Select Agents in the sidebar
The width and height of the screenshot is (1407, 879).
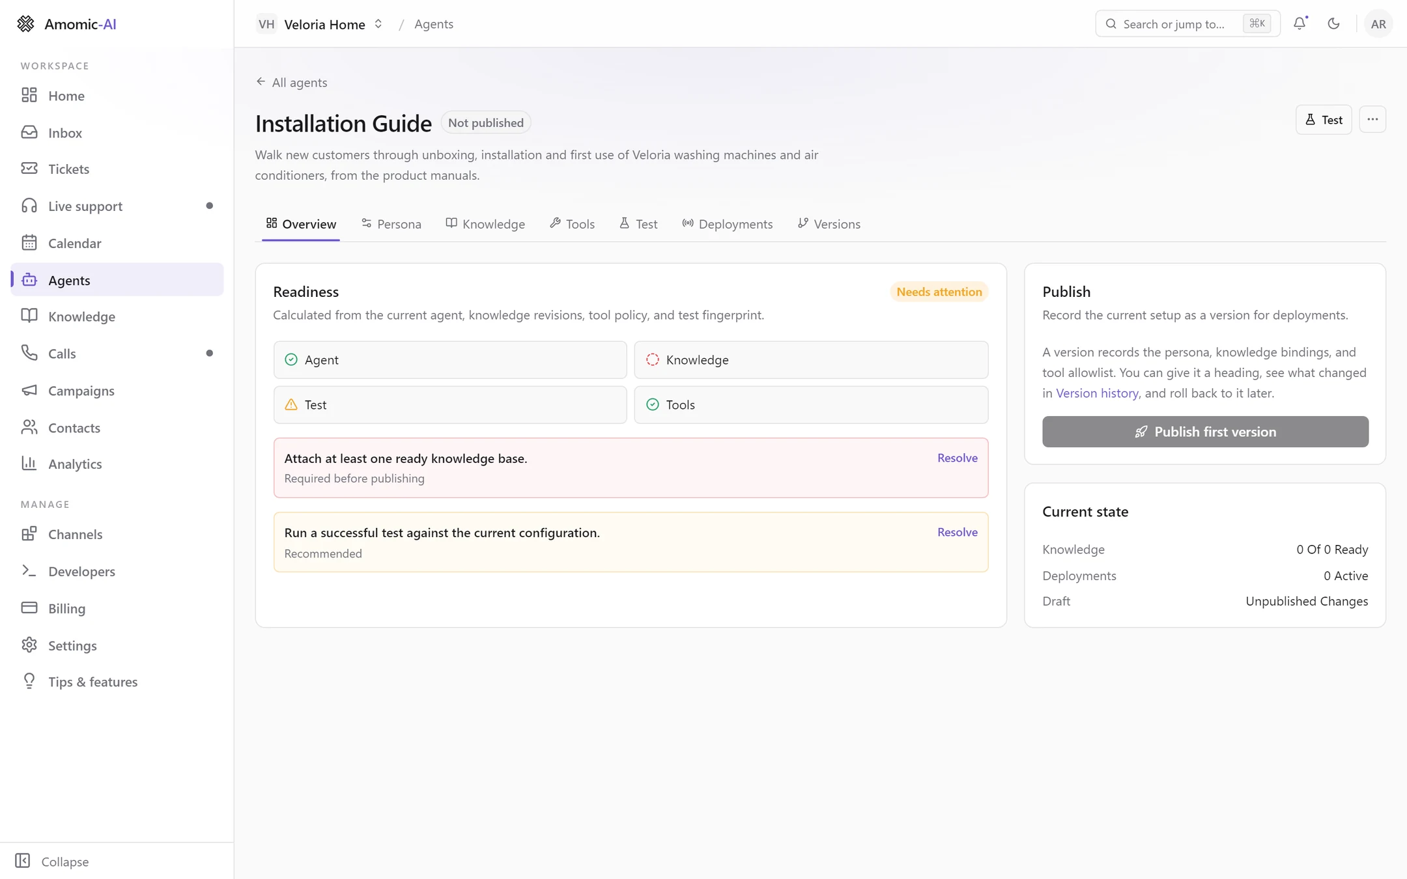(117, 280)
